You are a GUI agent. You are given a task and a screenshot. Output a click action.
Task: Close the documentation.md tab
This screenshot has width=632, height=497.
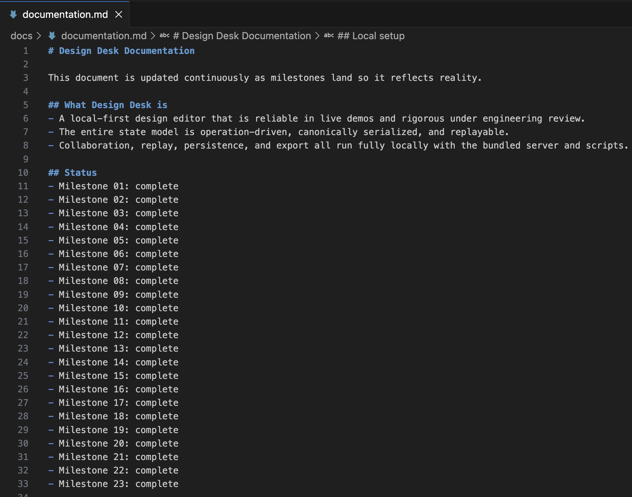118,14
